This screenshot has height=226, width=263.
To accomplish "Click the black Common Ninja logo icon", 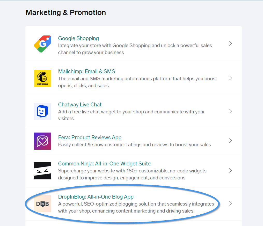I will point(42,171).
